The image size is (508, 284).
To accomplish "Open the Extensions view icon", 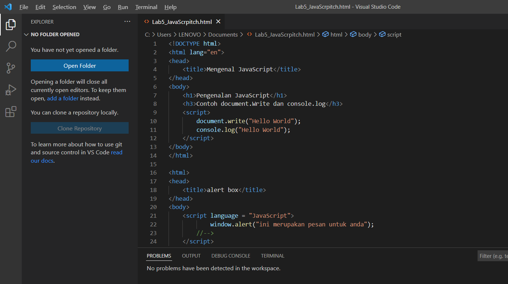I will click(x=11, y=112).
